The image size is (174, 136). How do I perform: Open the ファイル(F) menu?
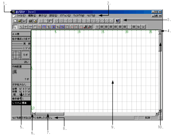click(21, 16)
